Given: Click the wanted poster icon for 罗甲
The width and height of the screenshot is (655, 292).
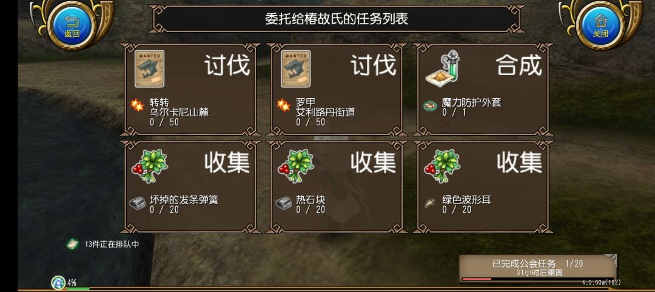Looking at the screenshot, I should tap(295, 69).
